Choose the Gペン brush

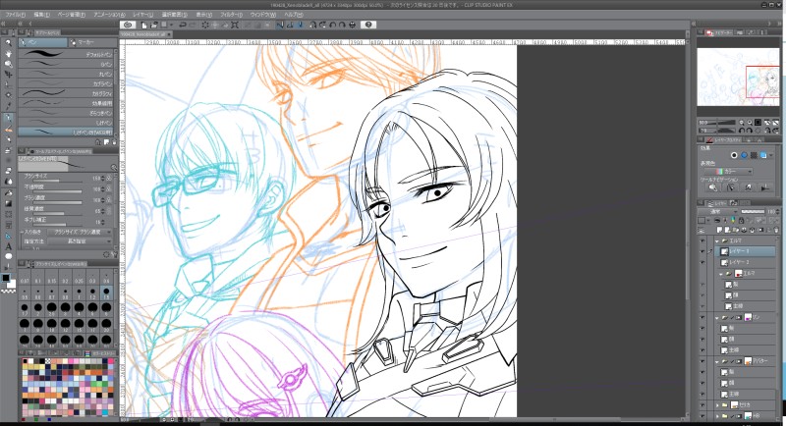pyautogui.click(x=66, y=64)
